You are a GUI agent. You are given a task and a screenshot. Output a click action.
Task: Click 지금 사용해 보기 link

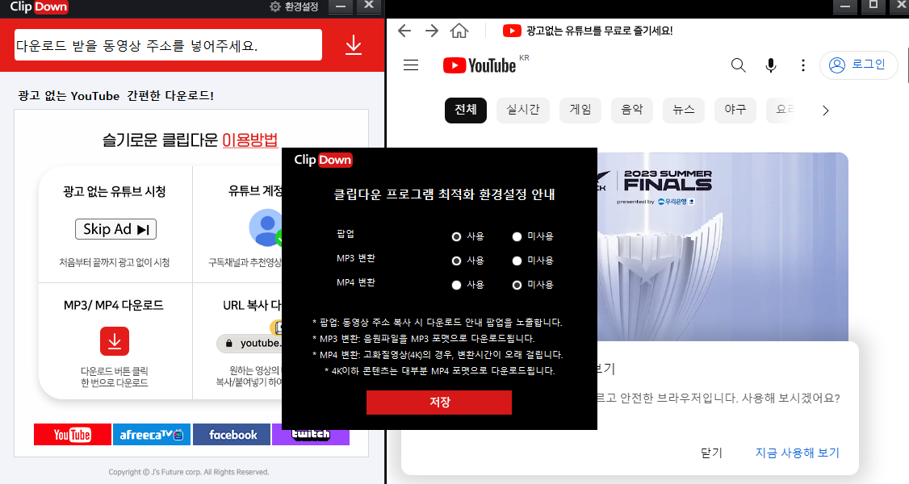click(x=797, y=453)
